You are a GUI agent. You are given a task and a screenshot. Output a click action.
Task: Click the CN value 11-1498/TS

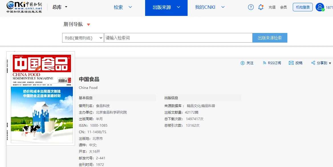pyautogui.click(x=97, y=132)
